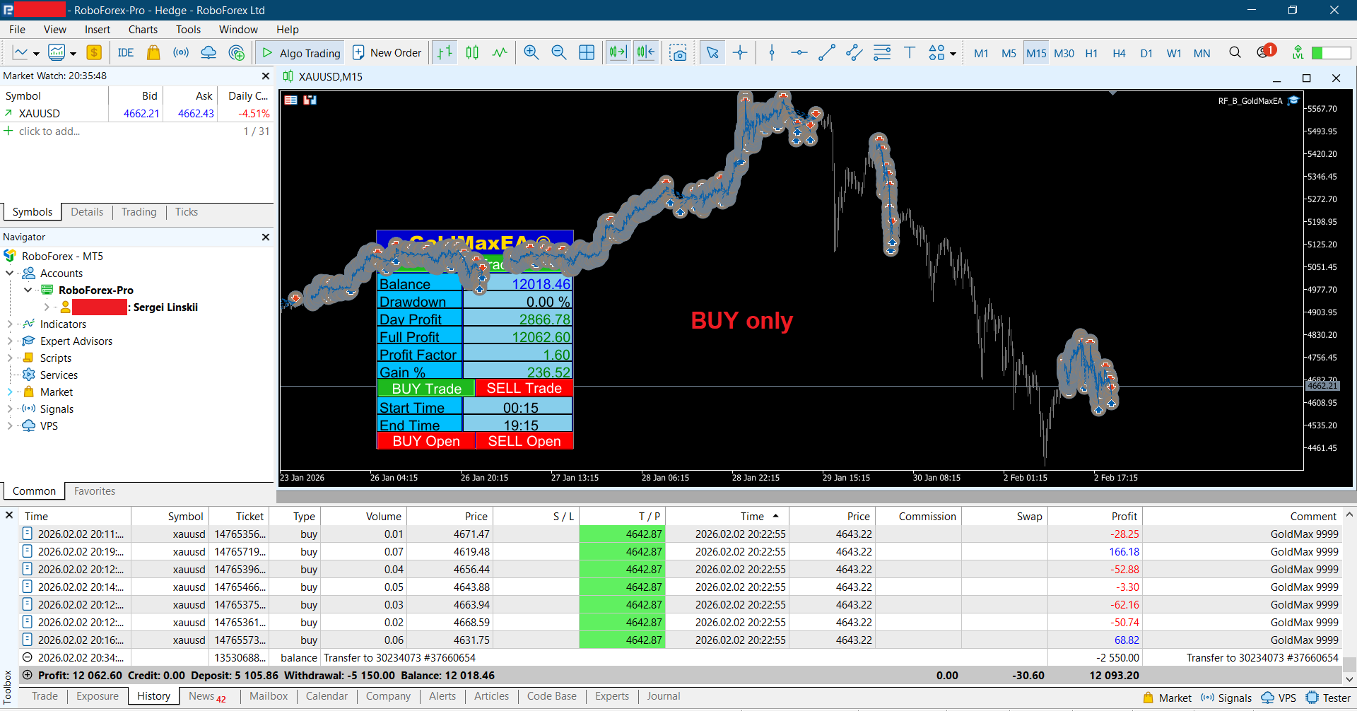Image resolution: width=1357 pixels, height=711 pixels.
Task: Expand the Market node in Navigator
Action: coord(10,392)
